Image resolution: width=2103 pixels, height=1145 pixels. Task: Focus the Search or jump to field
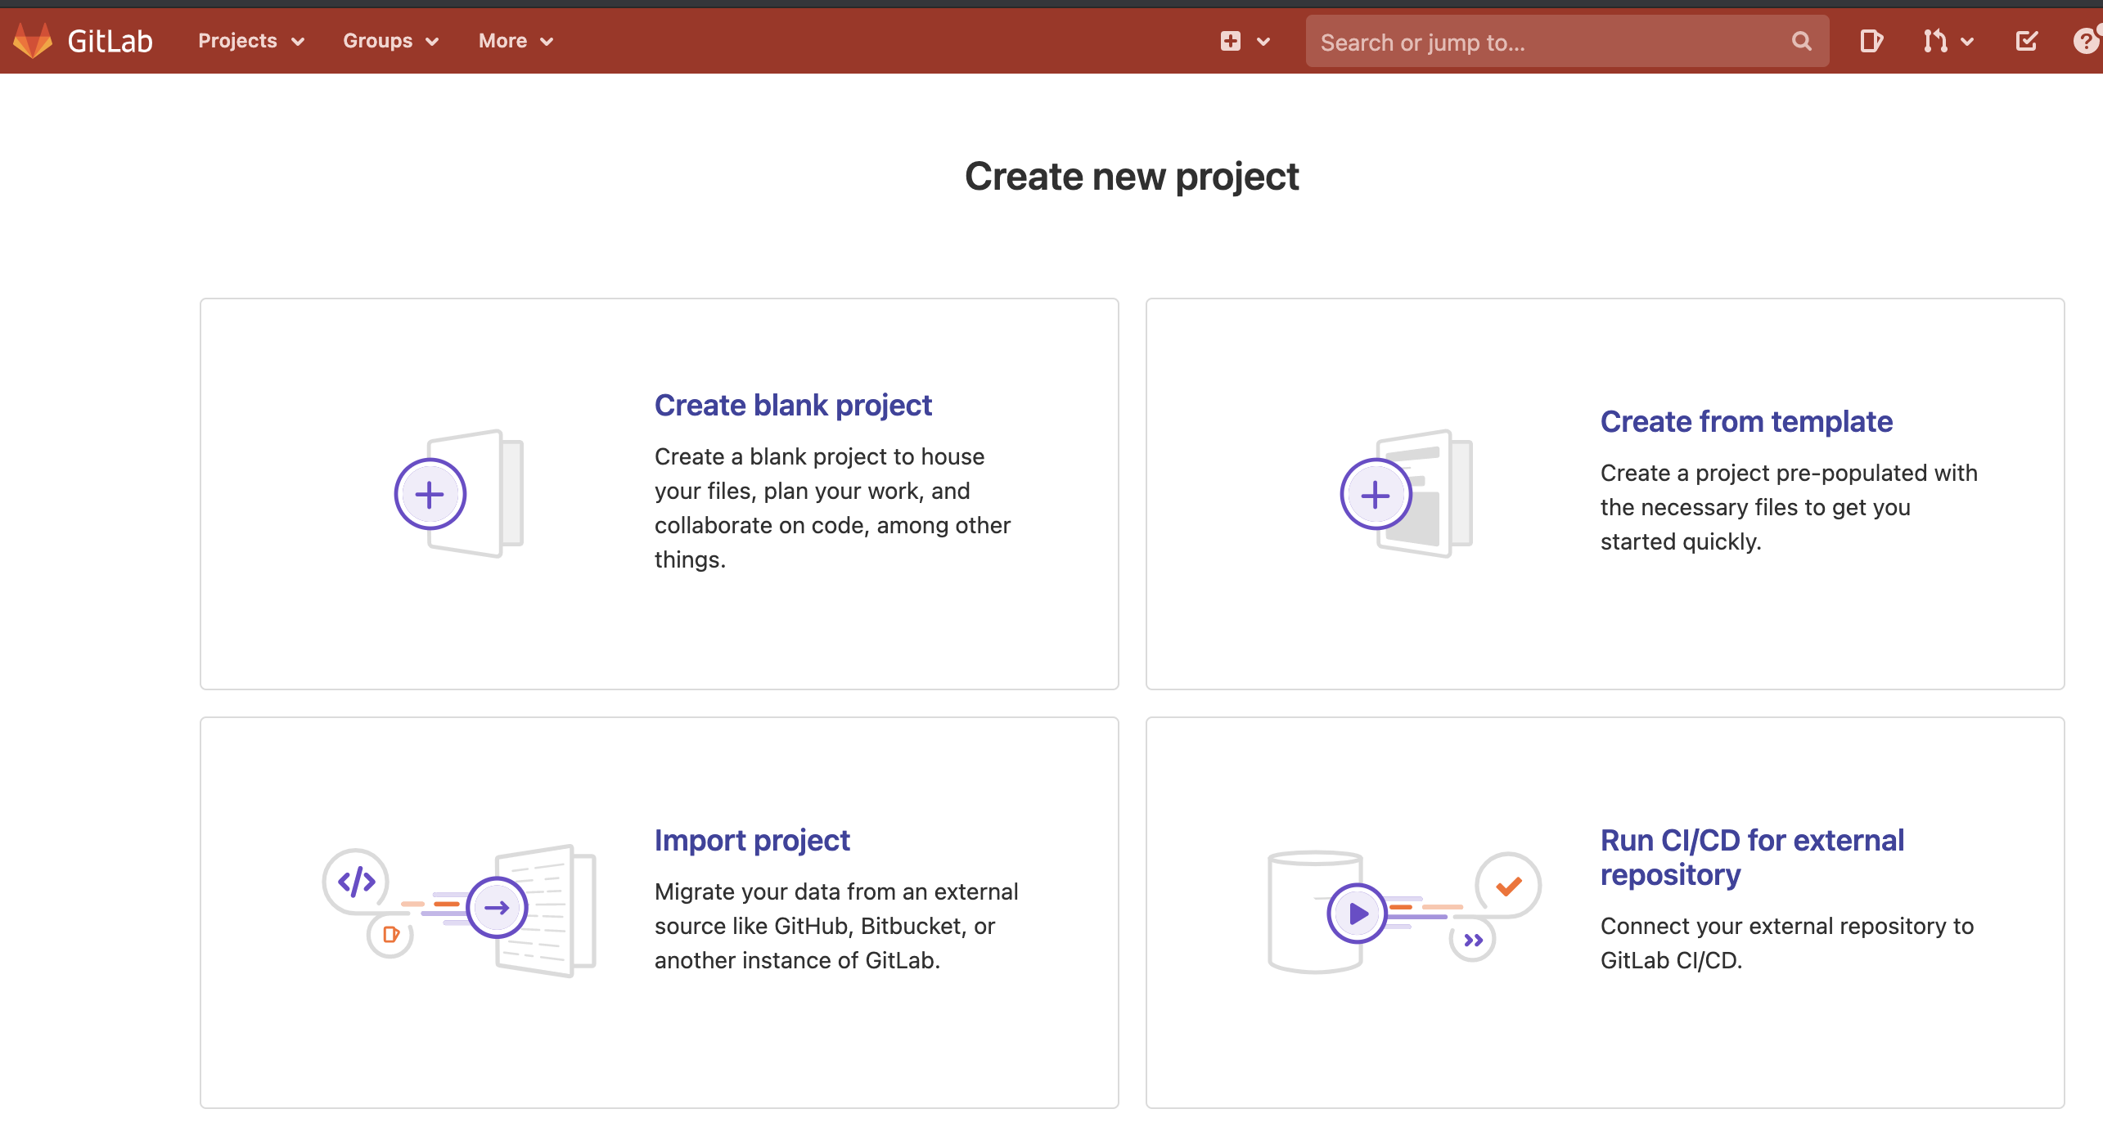click(1547, 42)
